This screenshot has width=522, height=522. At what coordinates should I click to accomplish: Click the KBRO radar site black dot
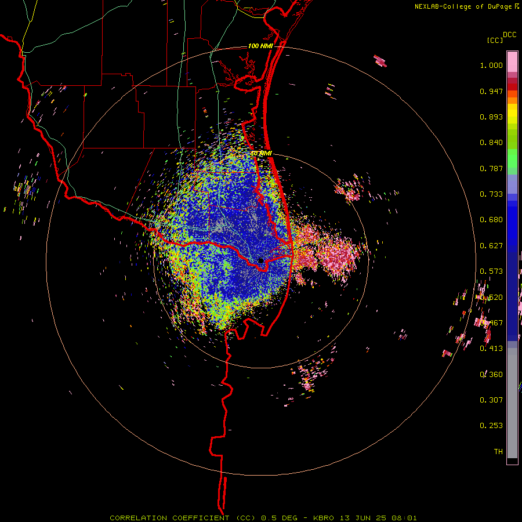[260, 260]
